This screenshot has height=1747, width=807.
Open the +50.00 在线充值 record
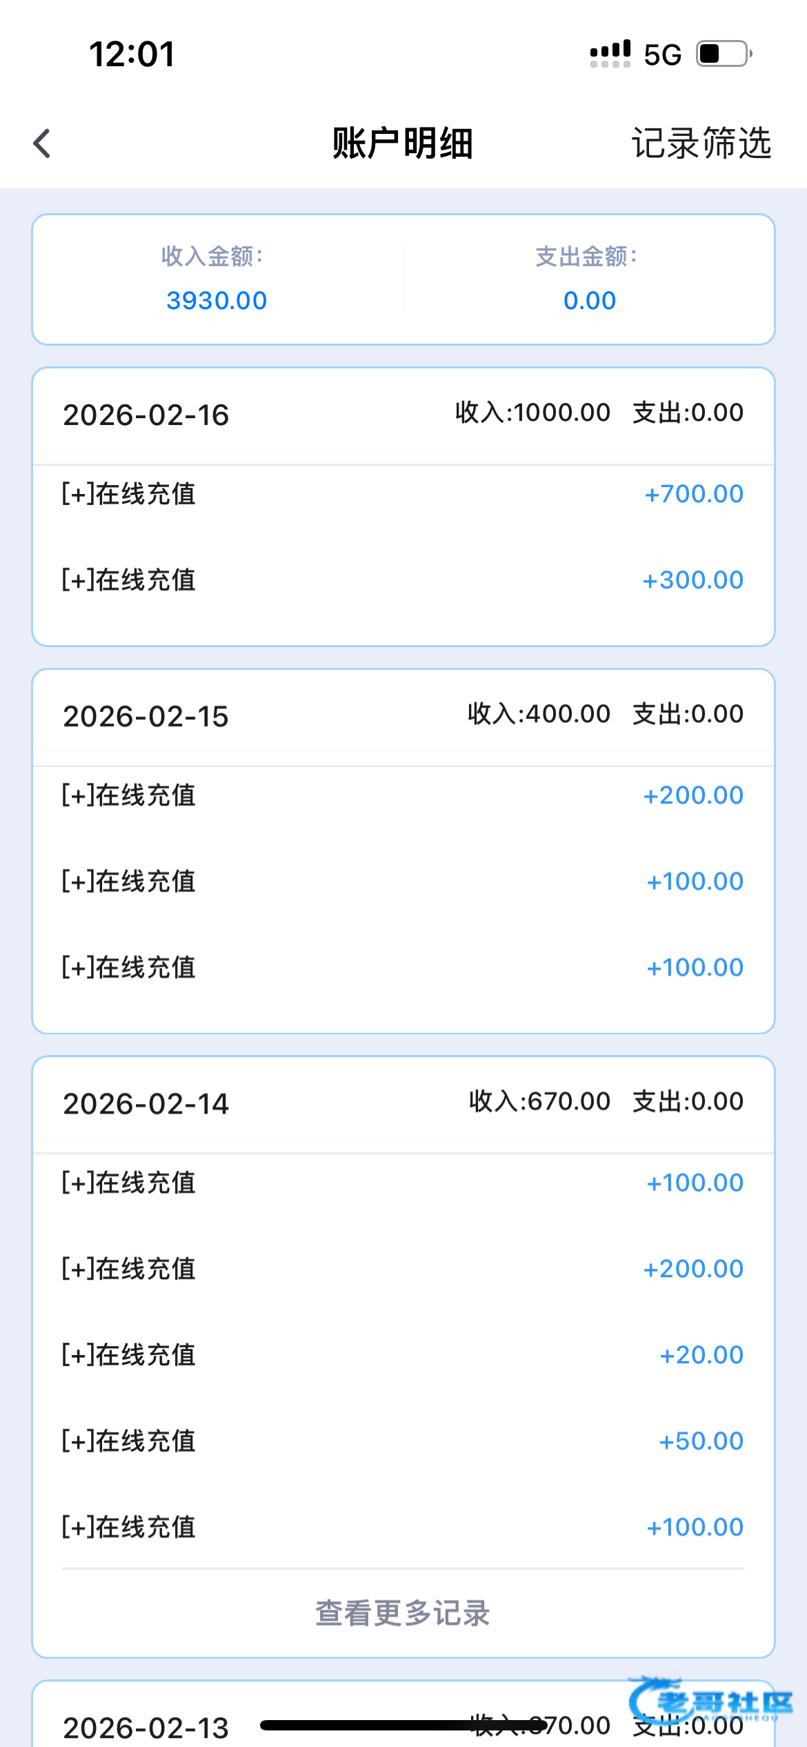pyautogui.click(x=403, y=1441)
